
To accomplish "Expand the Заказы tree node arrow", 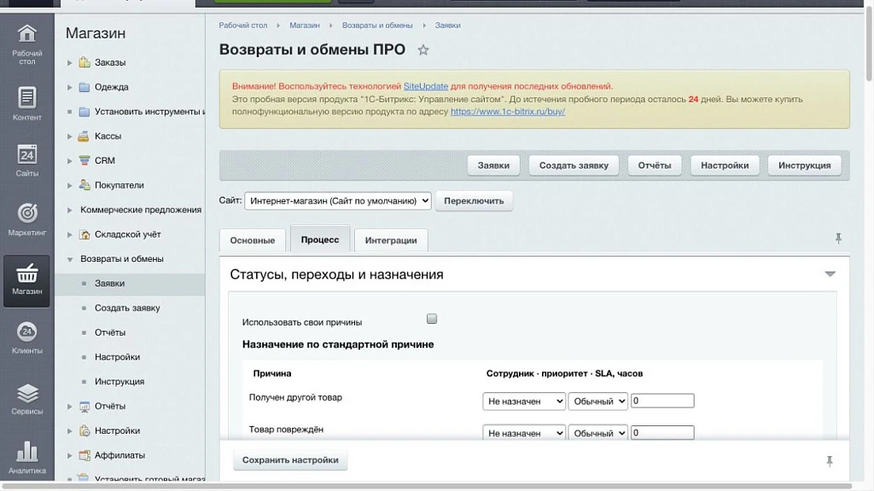I will (70, 63).
